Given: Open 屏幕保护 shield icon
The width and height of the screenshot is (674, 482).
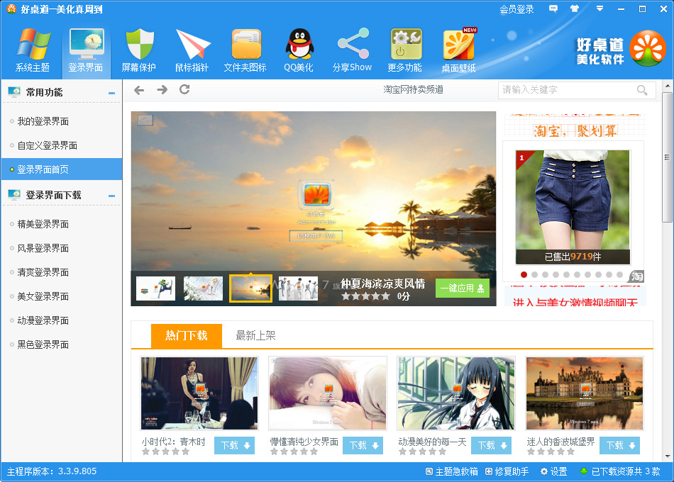Looking at the screenshot, I should tap(139, 50).
